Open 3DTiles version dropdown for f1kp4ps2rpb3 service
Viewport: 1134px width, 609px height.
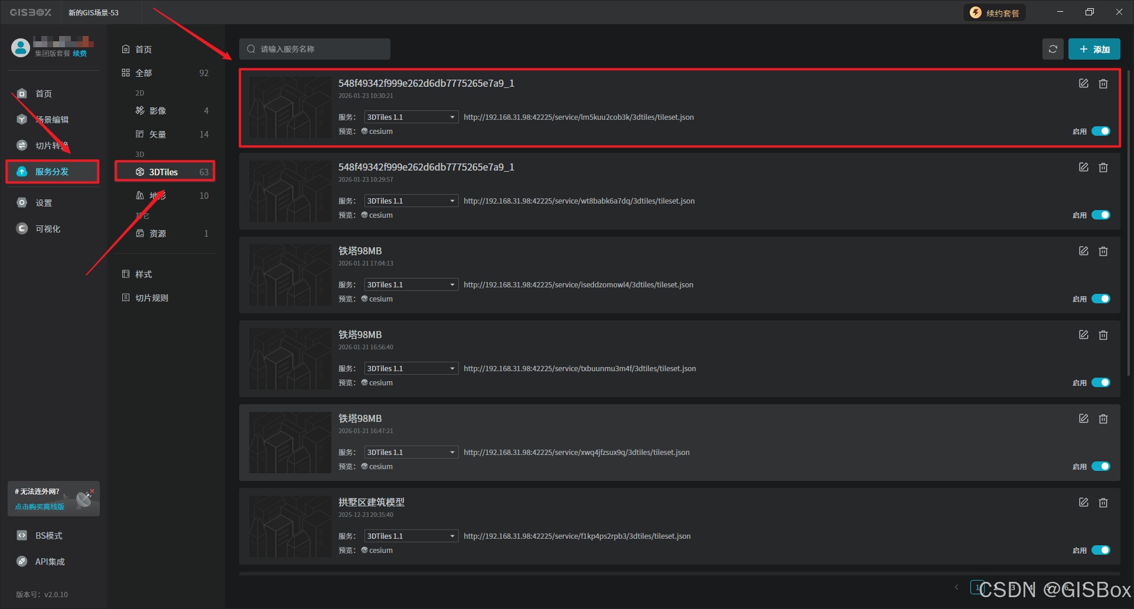point(411,536)
